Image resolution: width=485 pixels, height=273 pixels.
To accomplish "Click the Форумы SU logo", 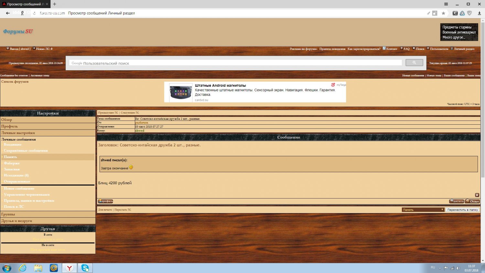I will pyautogui.click(x=18, y=31).
